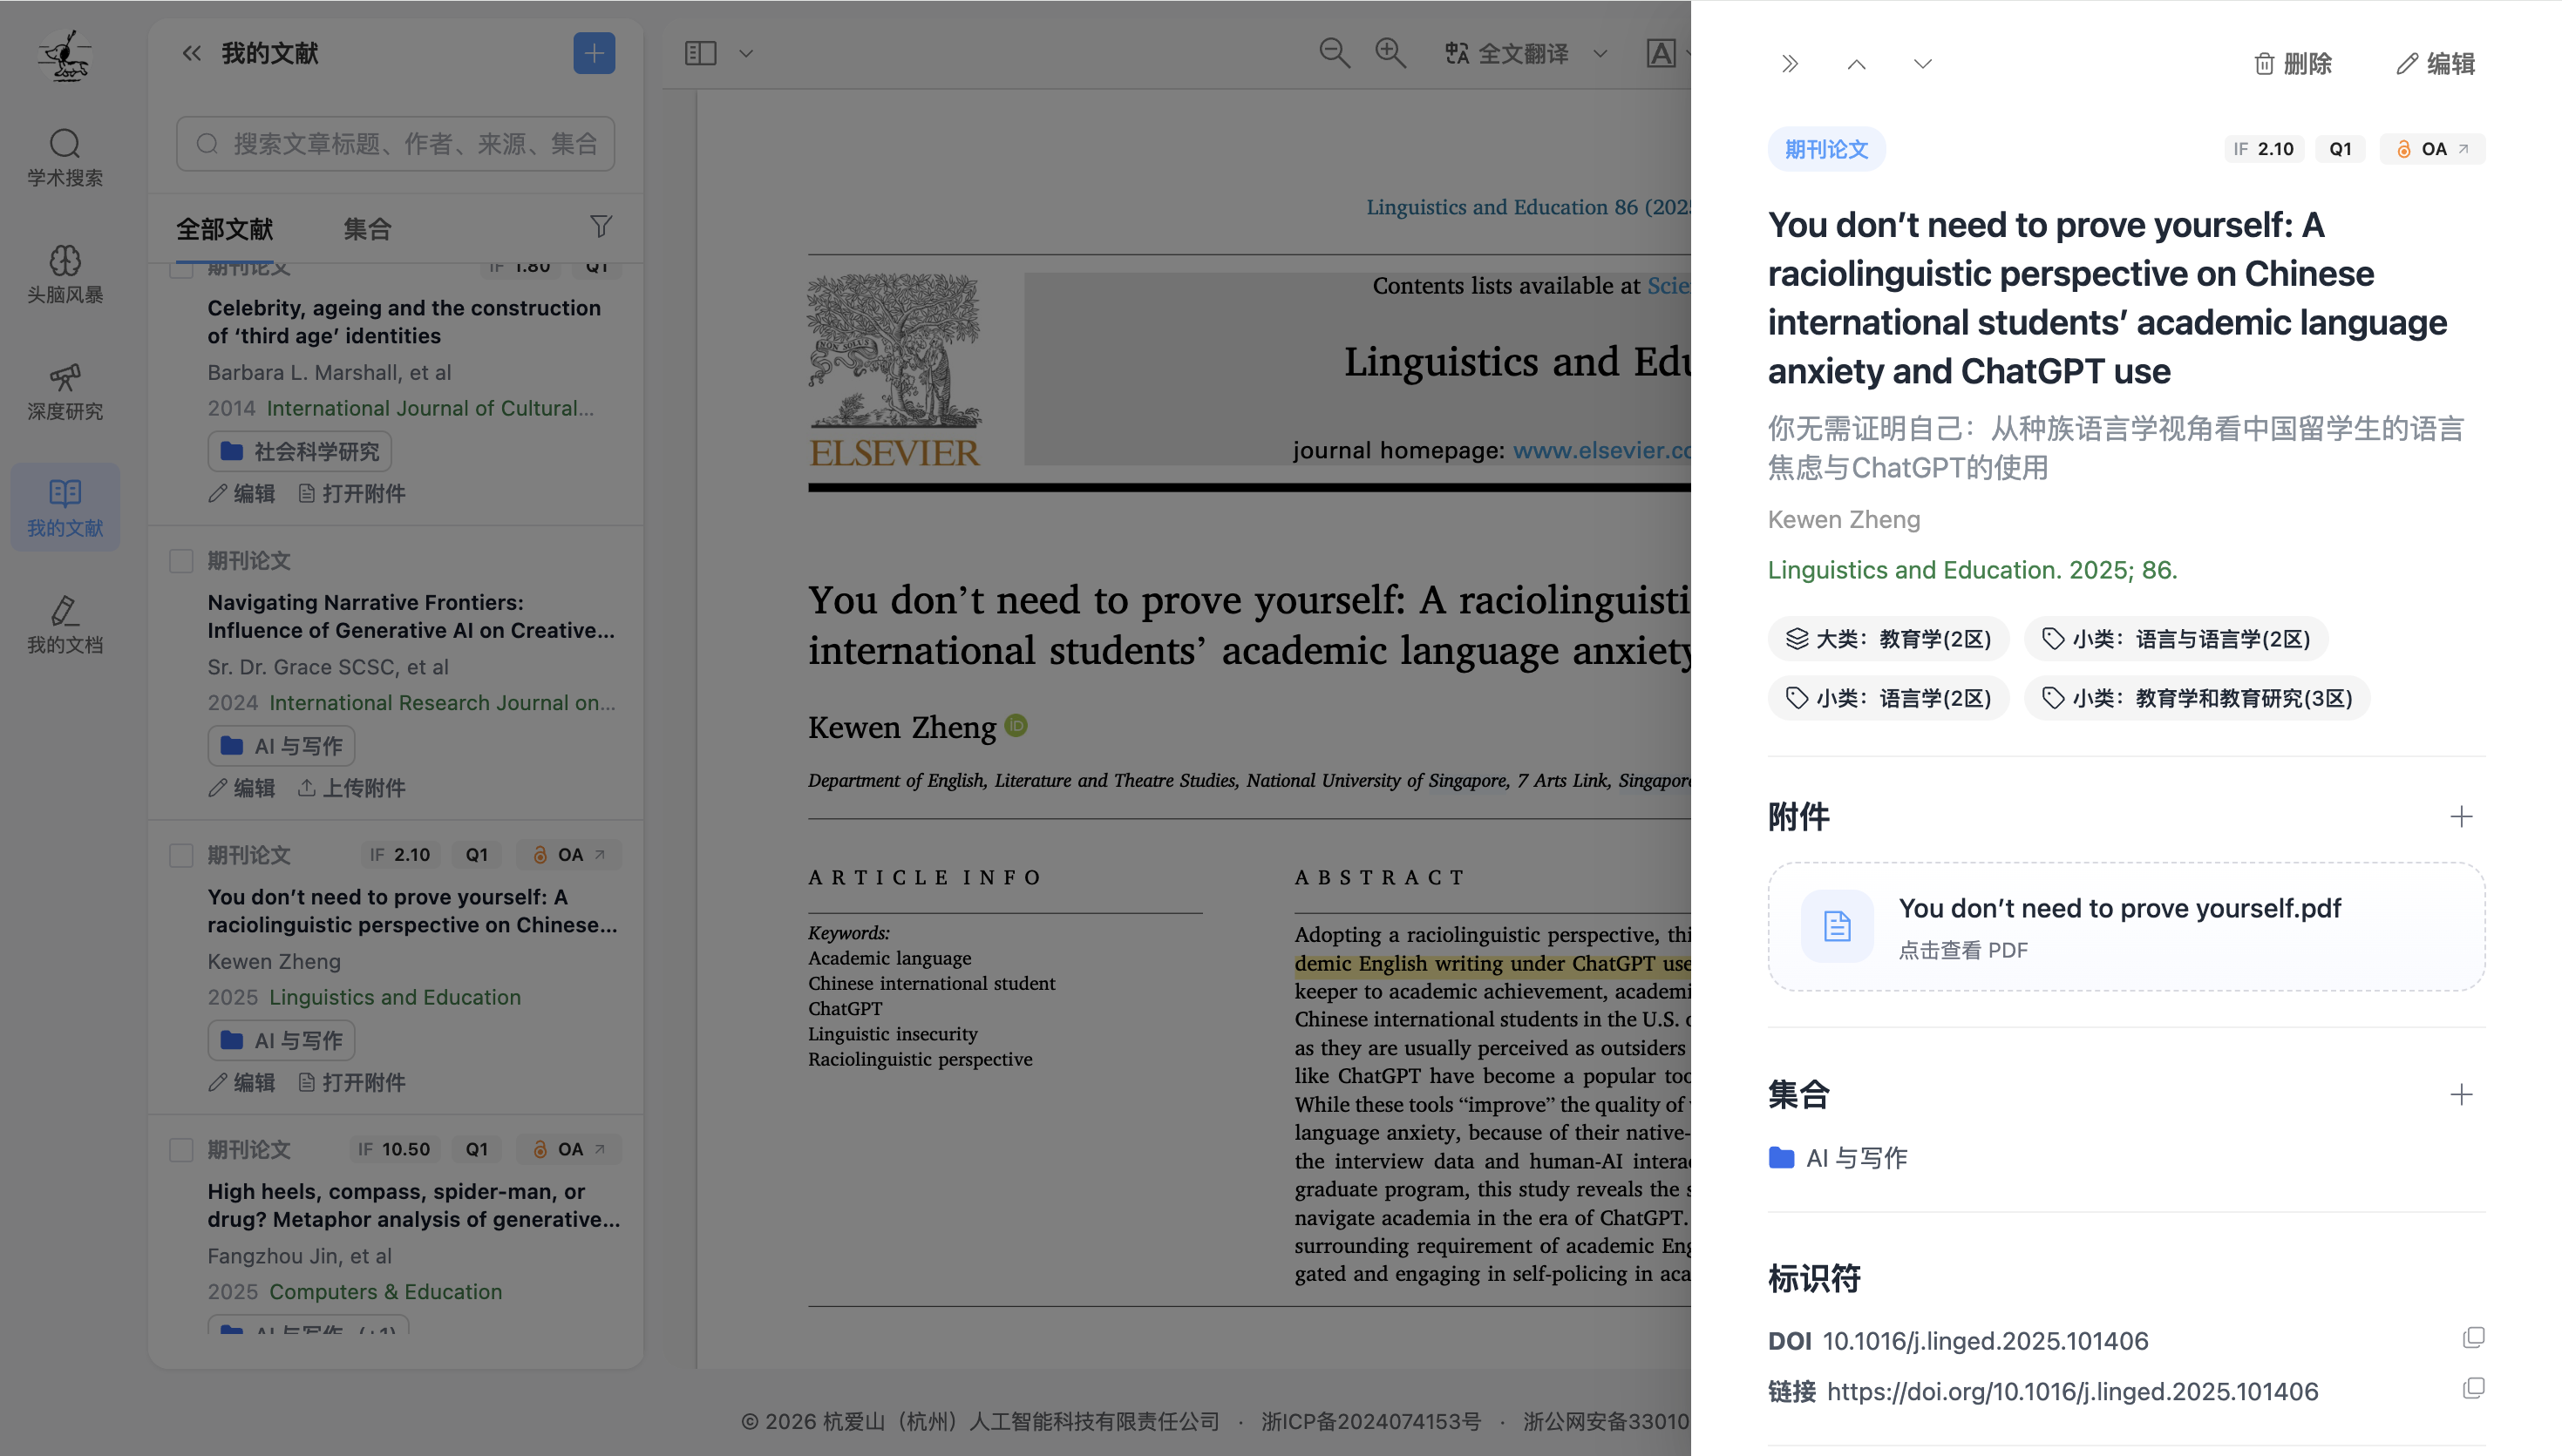This screenshot has width=2562, height=1456.
Task: Click 编辑 under You don't need to prove yourself
Action: (241, 1082)
